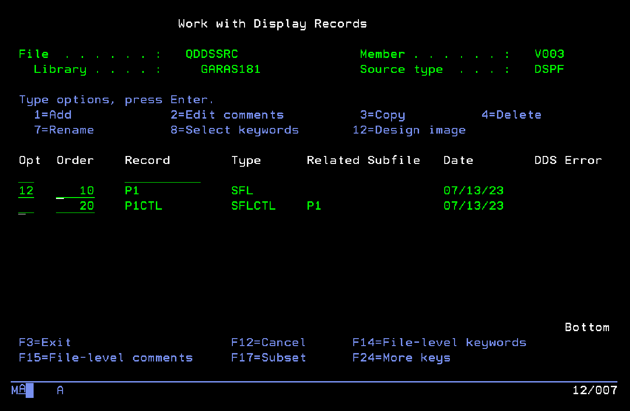Click the GARAS181 library name
The image size is (630, 411).
click(x=231, y=69)
